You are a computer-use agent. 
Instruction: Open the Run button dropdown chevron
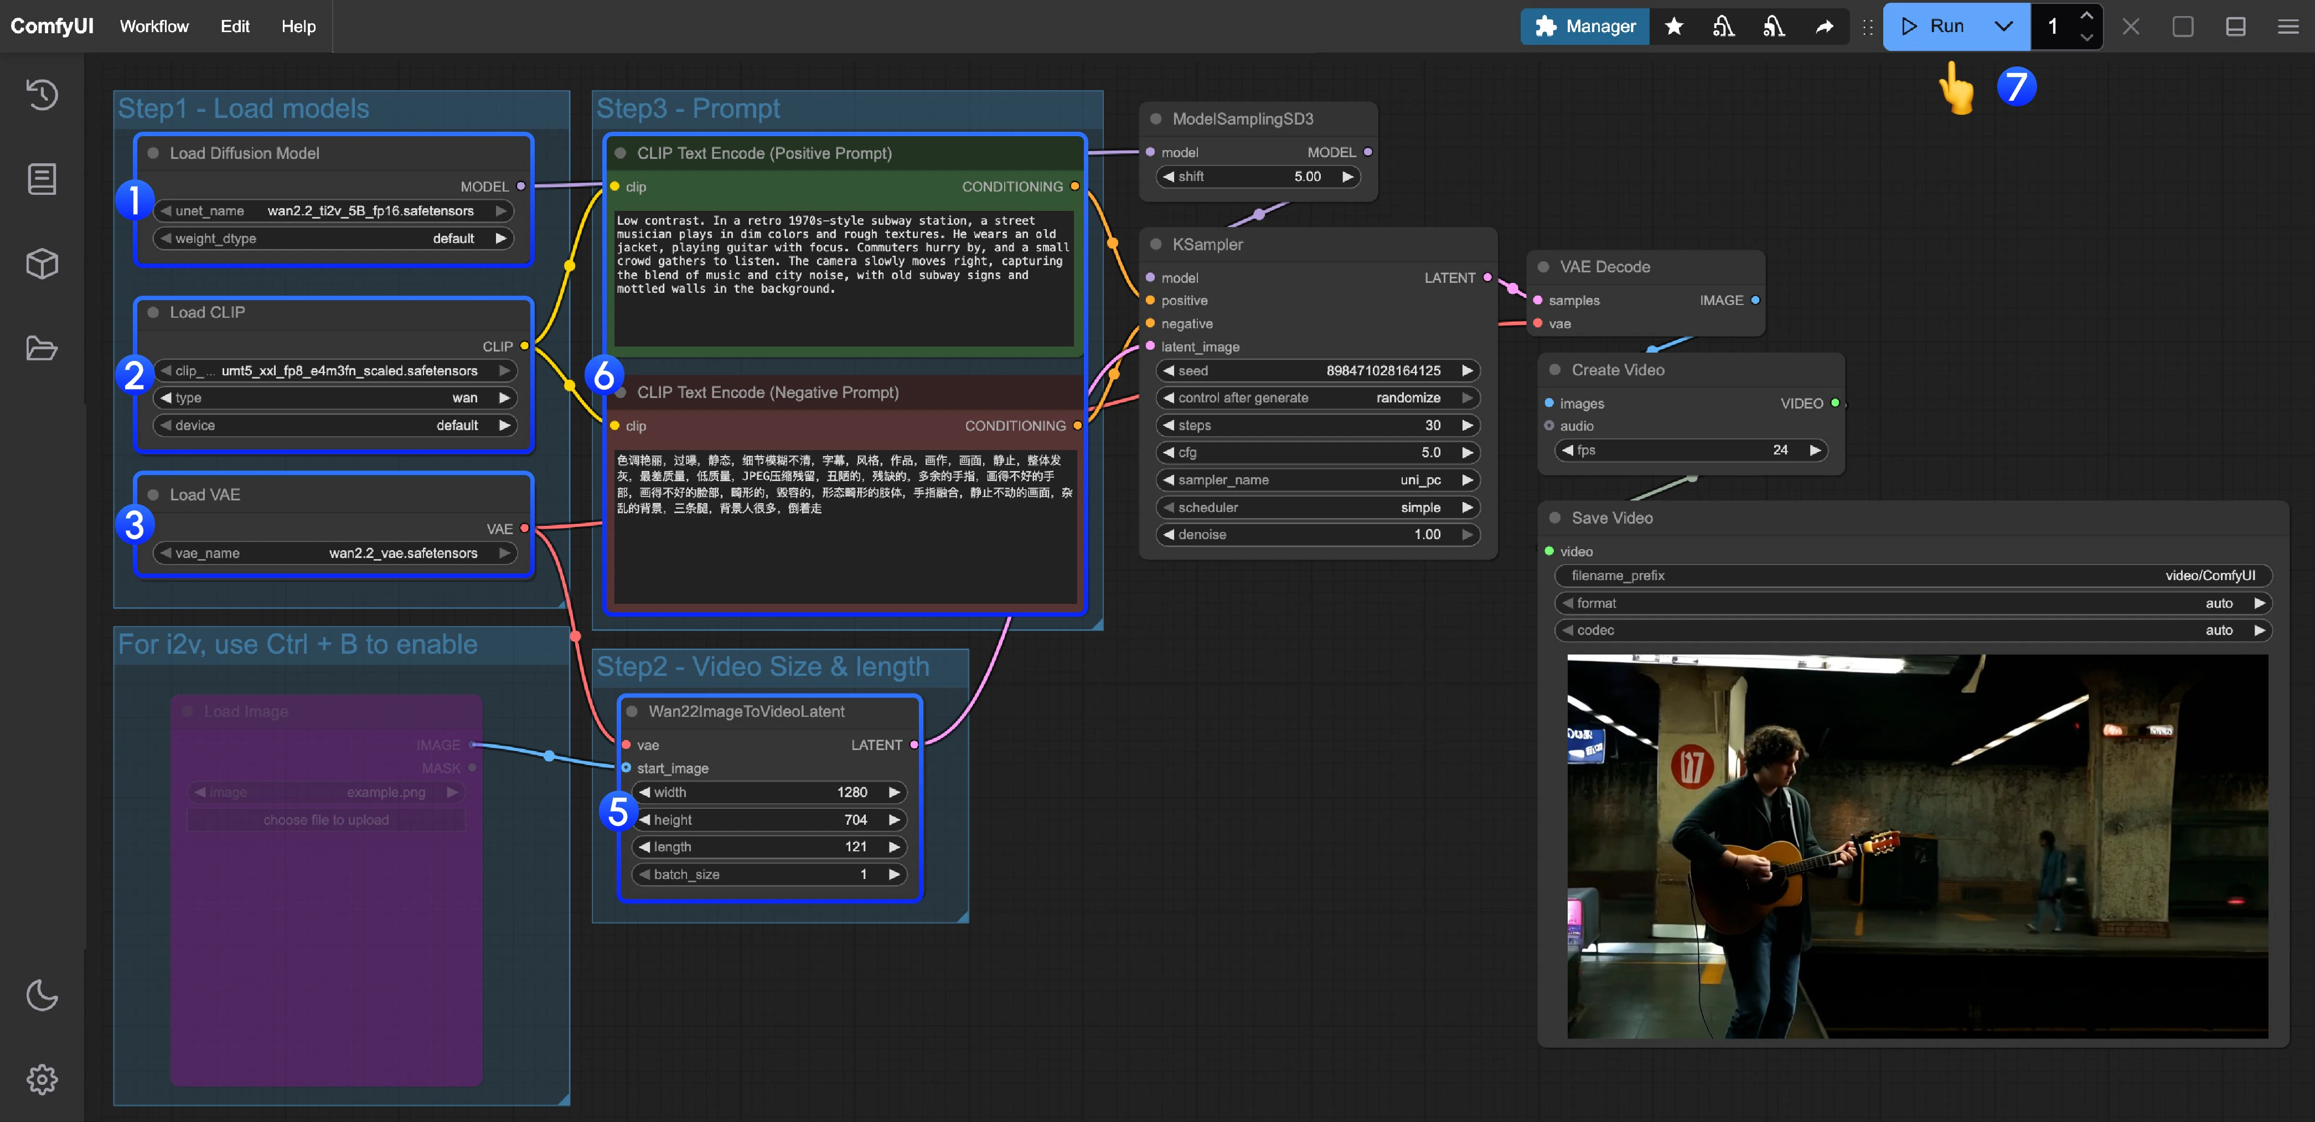pos(2003,26)
